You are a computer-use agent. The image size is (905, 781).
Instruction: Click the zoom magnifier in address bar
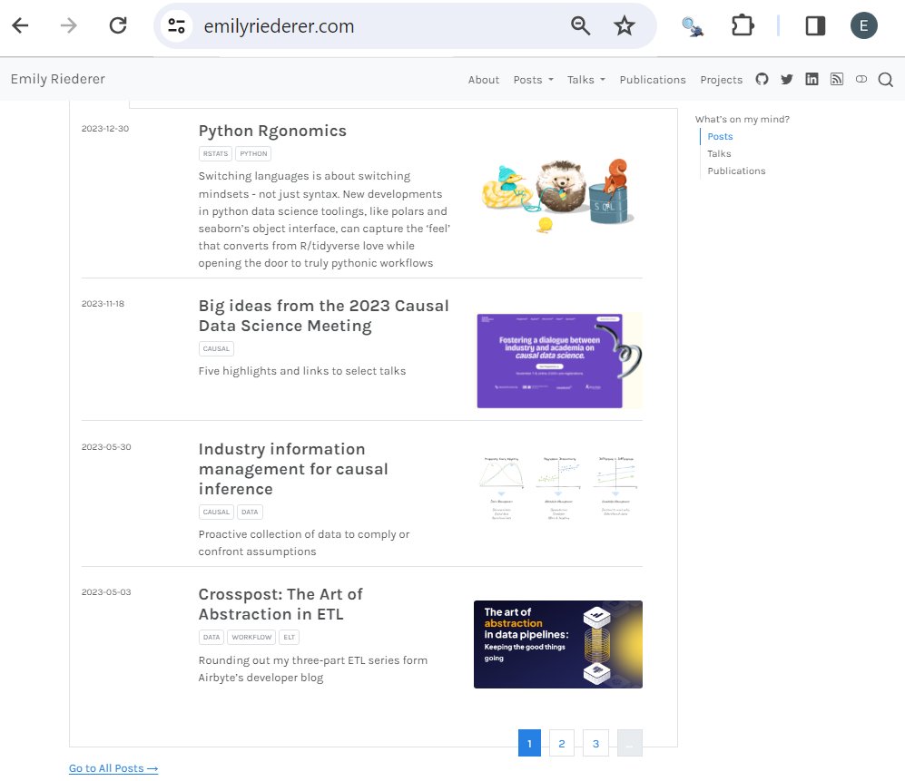[580, 26]
